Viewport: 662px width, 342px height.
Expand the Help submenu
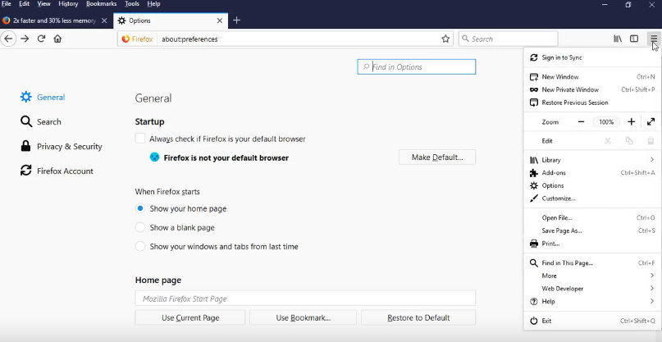tap(592, 302)
